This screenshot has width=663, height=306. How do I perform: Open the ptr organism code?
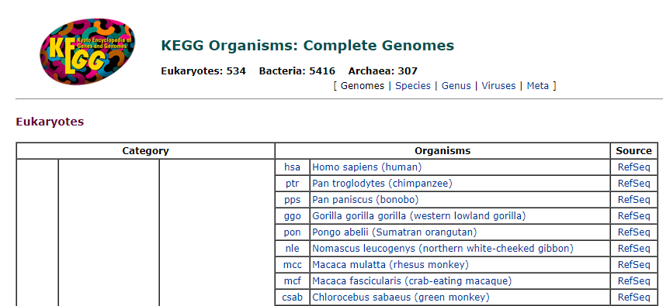click(292, 184)
